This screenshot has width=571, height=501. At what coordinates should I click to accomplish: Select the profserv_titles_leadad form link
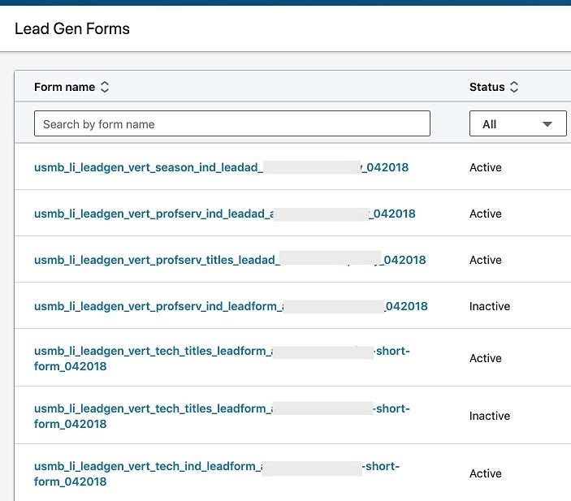tap(154, 261)
